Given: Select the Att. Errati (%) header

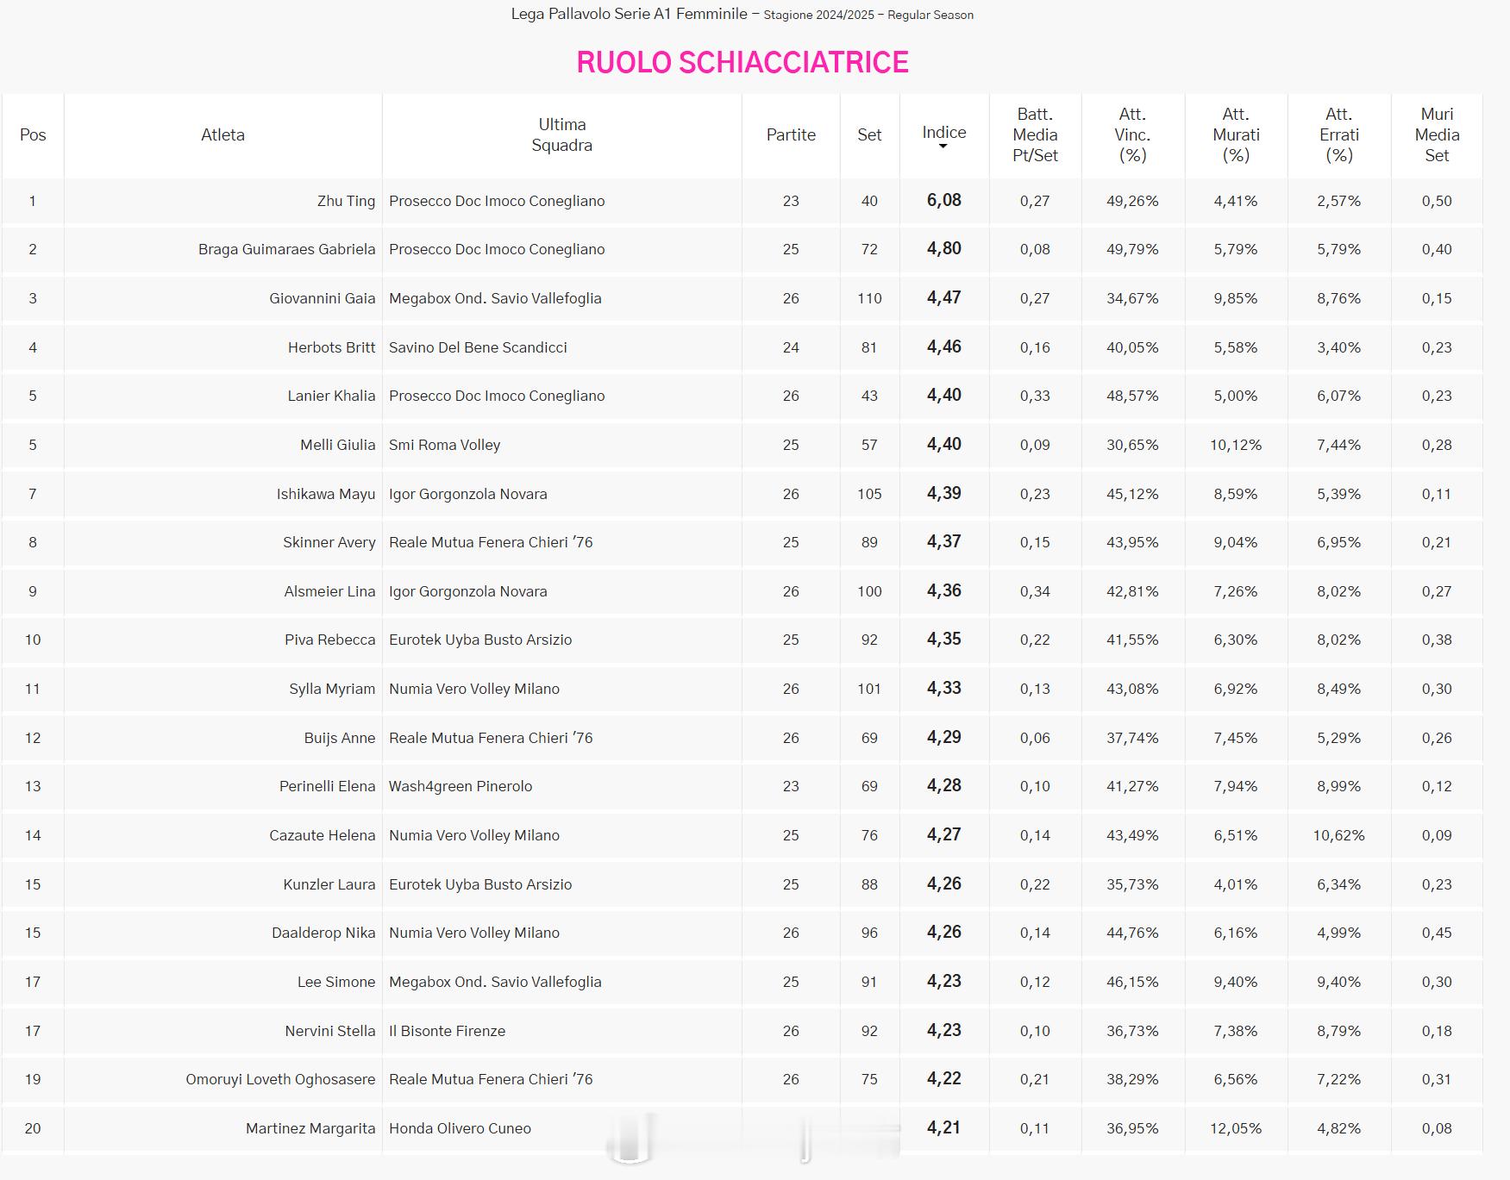Looking at the screenshot, I should pyautogui.click(x=1338, y=134).
